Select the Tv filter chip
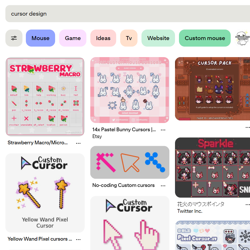This screenshot has width=250, height=250. (x=129, y=38)
